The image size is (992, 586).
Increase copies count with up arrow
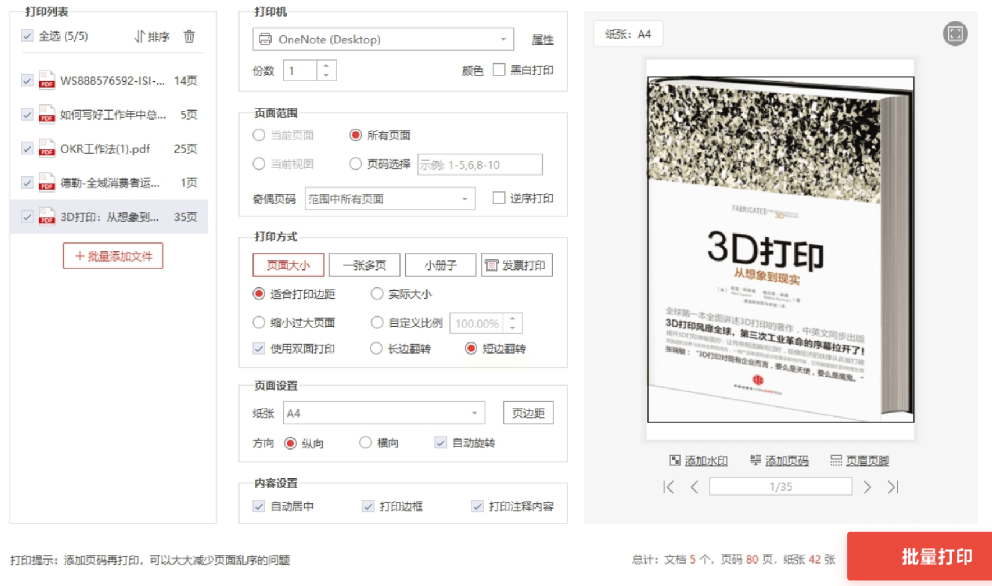pos(326,66)
